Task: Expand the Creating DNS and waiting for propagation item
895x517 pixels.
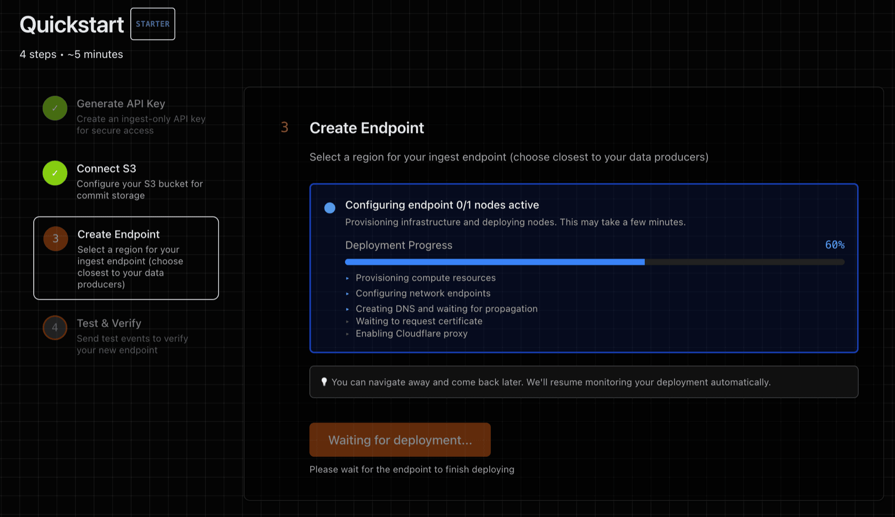Action: click(x=348, y=309)
